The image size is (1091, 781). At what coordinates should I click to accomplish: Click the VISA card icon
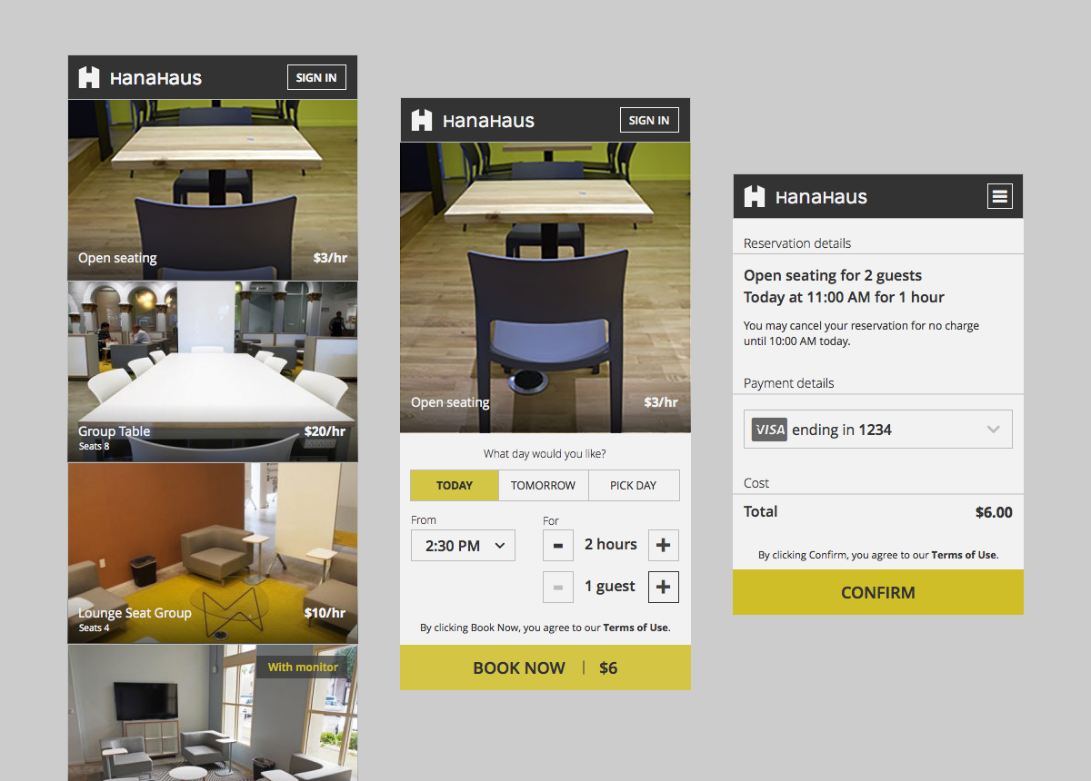click(x=769, y=430)
